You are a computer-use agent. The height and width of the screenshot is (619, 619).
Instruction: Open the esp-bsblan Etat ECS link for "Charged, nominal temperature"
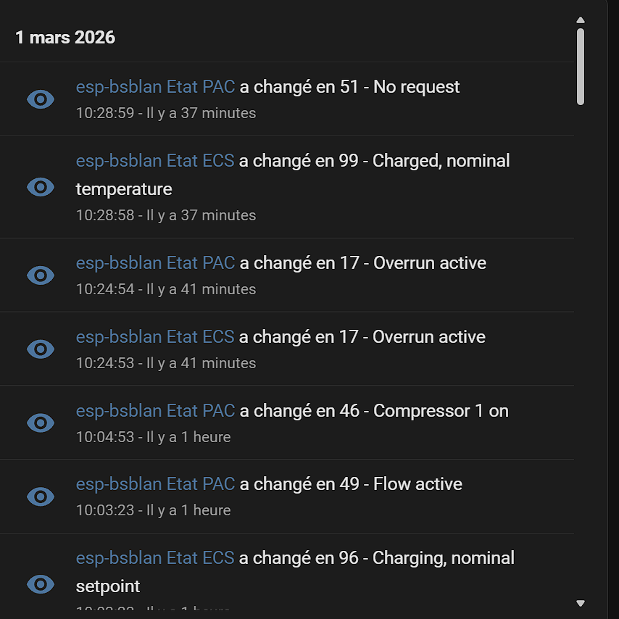(155, 160)
